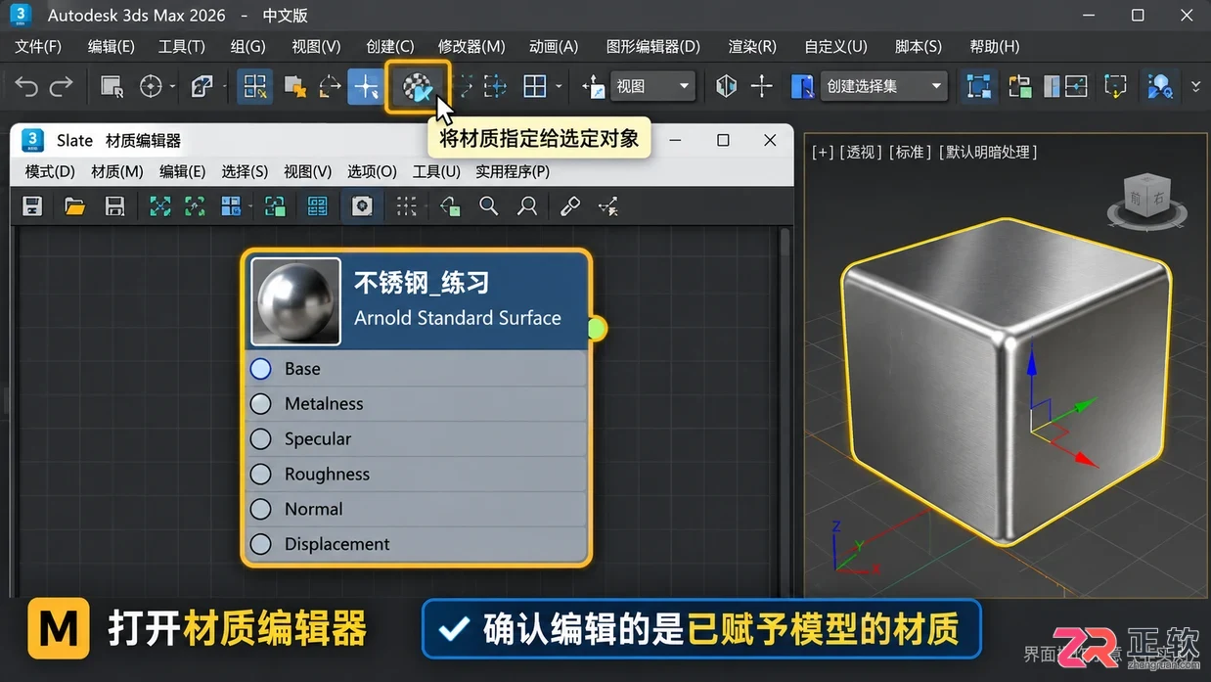Click the first floppy-disk save icon in Slate toolbar

click(33, 206)
